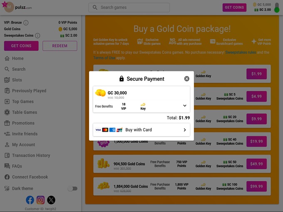
Task: Click the VIP Bronze info icon
Action: (26, 23)
